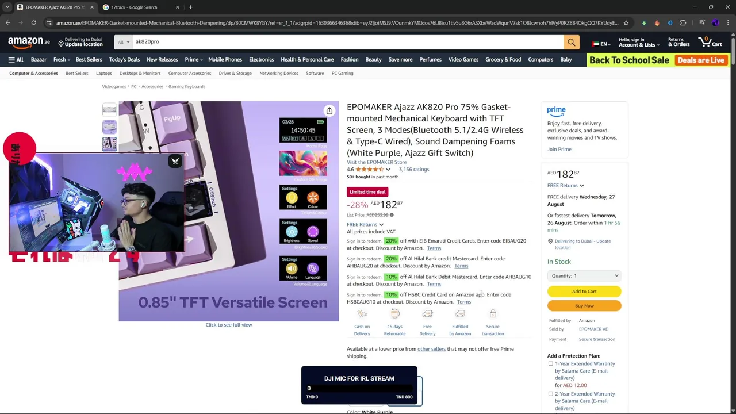Screen dimensions: 736x414
Task: Select first product thumbnail image
Action: [109, 109]
